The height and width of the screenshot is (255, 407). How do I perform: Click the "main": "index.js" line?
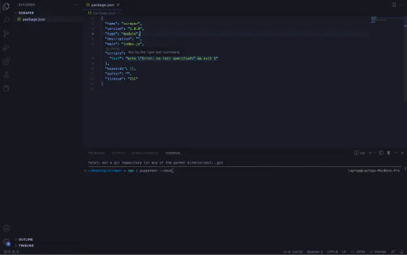click(124, 44)
